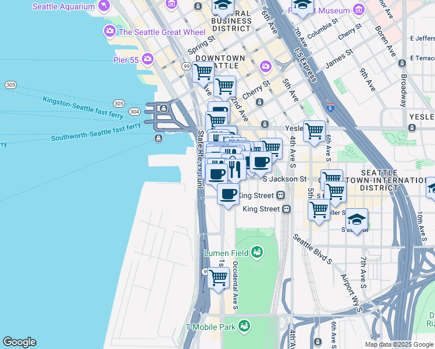Click 'Airport Wy S' street label

pos(351,293)
